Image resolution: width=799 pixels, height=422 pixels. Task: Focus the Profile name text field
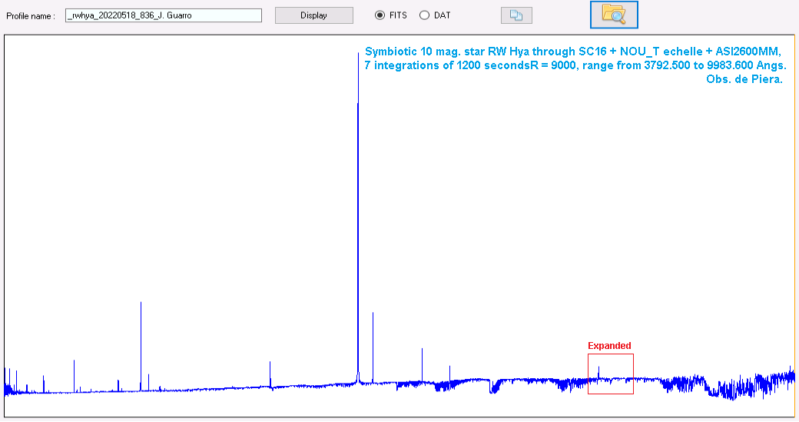[x=163, y=15]
